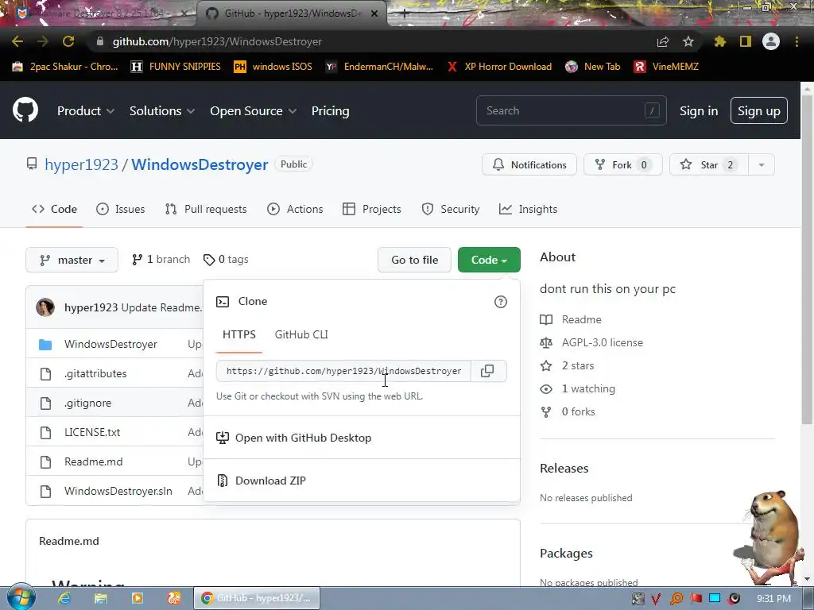Focus the GitHub Search field
The image size is (814, 610).
click(x=571, y=110)
